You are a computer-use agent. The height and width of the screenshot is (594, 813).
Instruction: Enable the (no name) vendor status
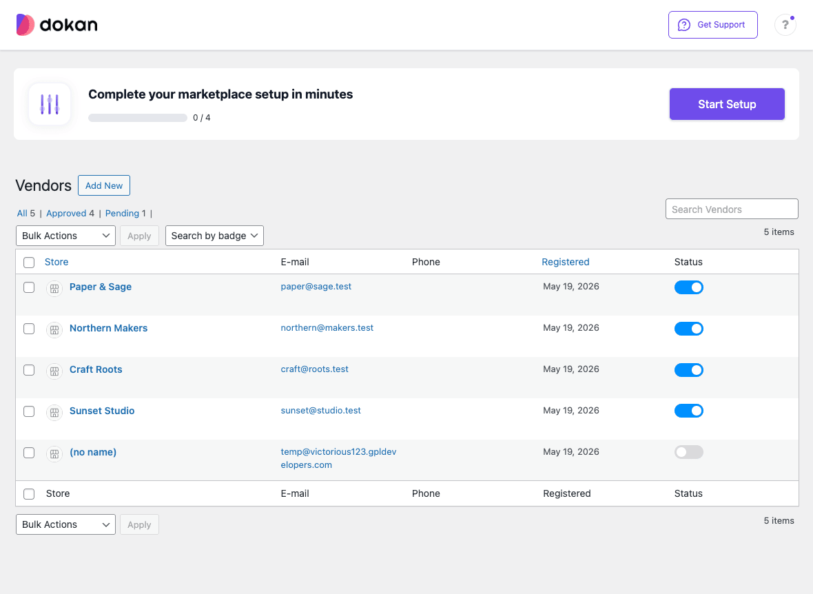tap(688, 452)
